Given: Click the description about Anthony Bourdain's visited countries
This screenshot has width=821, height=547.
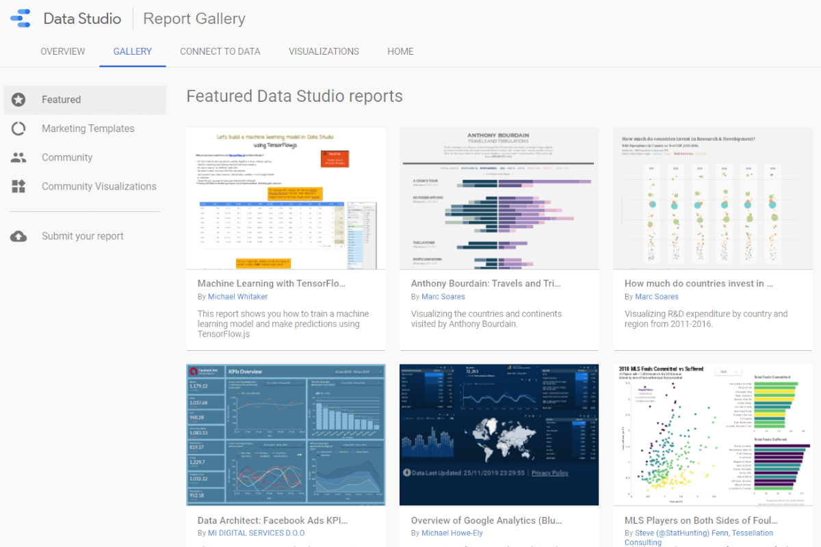Looking at the screenshot, I should tap(486, 319).
